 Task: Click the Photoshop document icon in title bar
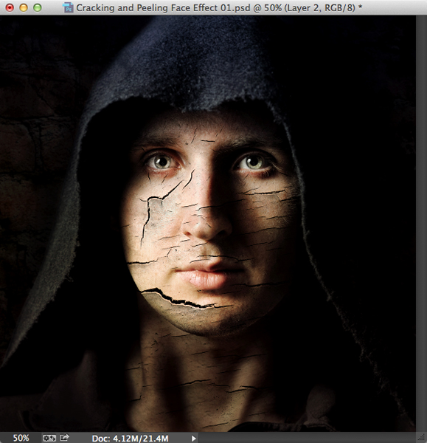pyautogui.click(x=68, y=7)
